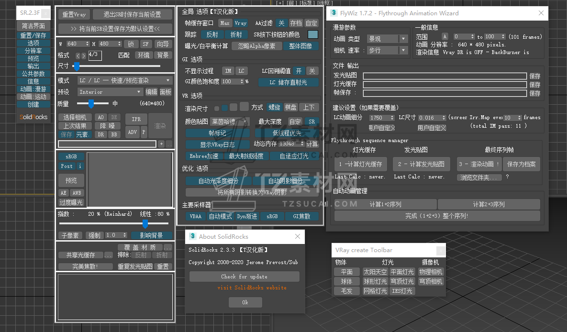Enable the VBAA sampler toggle

pos(195,216)
